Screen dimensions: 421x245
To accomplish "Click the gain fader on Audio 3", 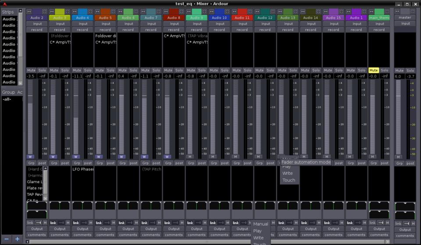I will [53, 118].
